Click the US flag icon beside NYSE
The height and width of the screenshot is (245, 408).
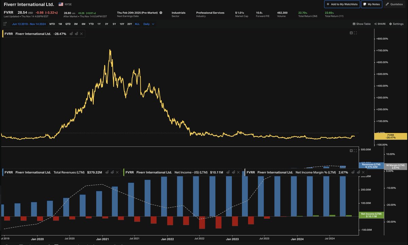61,4
